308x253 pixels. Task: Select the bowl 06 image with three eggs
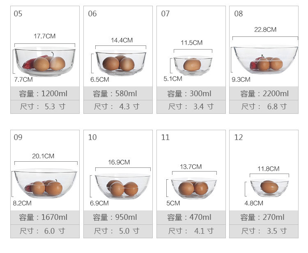[121, 63]
